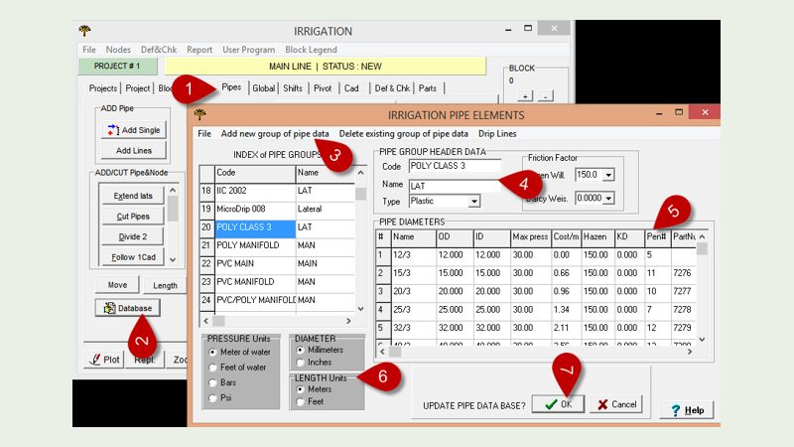Open the pipe Type dropdown showing Plastic

[x=474, y=202]
